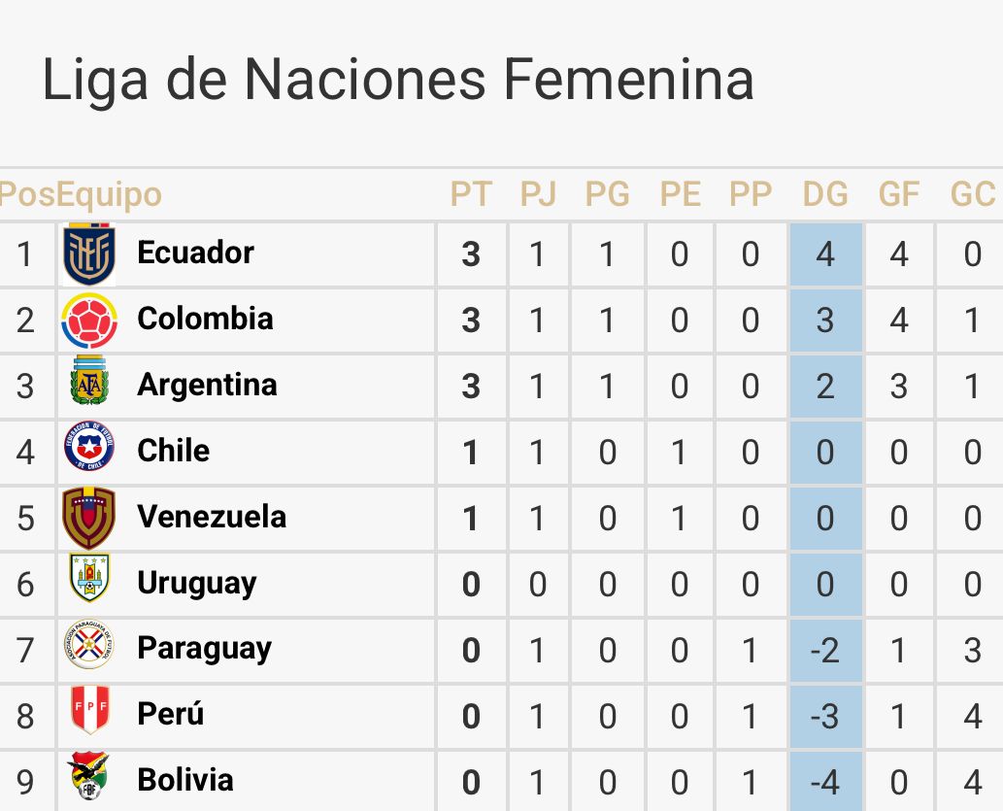Click the Ecuador team crest icon
The image size is (1003, 811).
[89, 254]
